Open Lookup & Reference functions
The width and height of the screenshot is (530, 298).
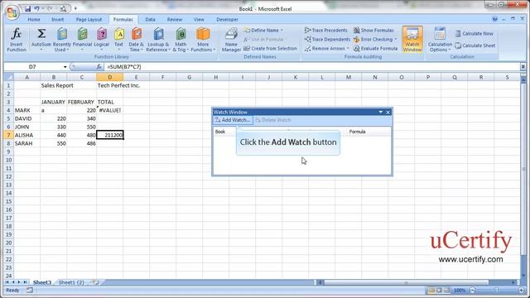coord(158,40)
